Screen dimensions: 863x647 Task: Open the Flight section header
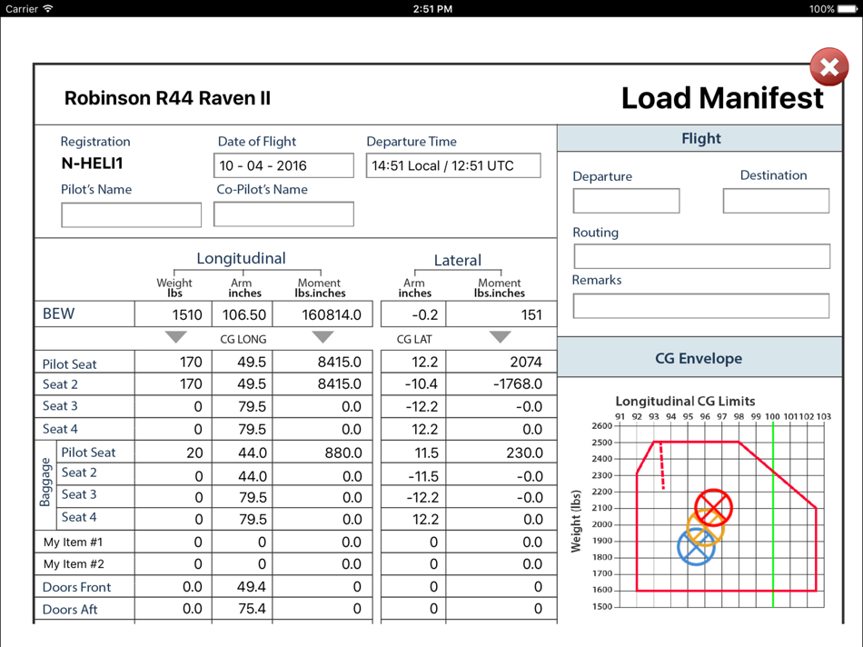pyautogui.click(x=700, y=138)
